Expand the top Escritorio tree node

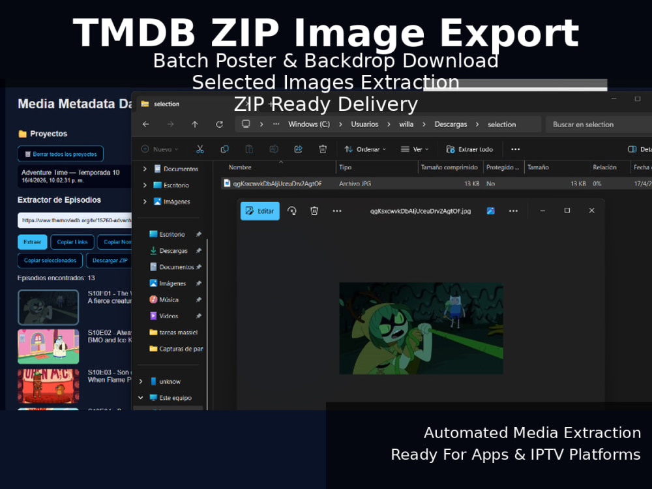(145, 185)
